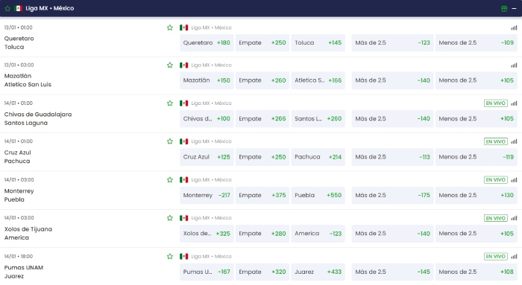522x285 pixels.
Task: Open statistics icon for Chivas de Guadalajara match
Action: [x=514, y=103]
